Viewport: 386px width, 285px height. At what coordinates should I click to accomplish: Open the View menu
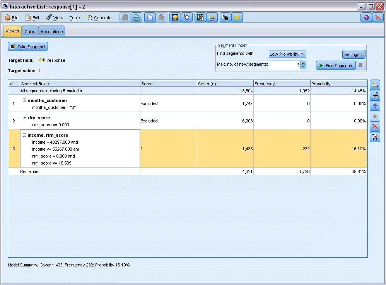[55, 18]
